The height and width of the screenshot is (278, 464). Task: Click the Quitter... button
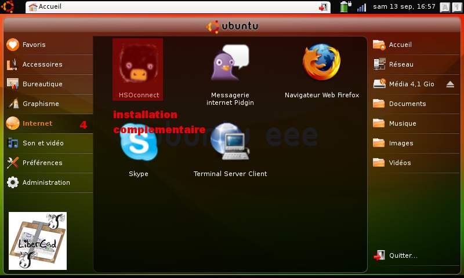click(x=415, y=255)
